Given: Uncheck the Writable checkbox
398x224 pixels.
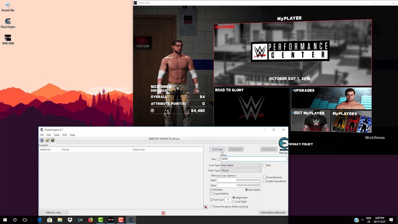Looking at the screenshot, I should coord(212,190).
